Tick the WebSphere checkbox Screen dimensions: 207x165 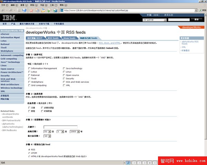29,82
